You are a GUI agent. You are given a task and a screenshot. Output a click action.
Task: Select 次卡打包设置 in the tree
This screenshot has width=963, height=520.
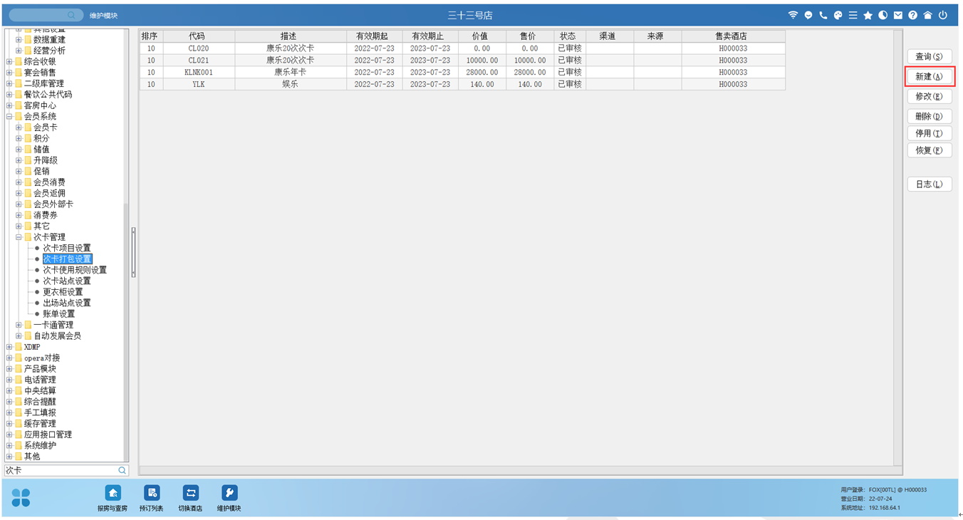[67, 259]
